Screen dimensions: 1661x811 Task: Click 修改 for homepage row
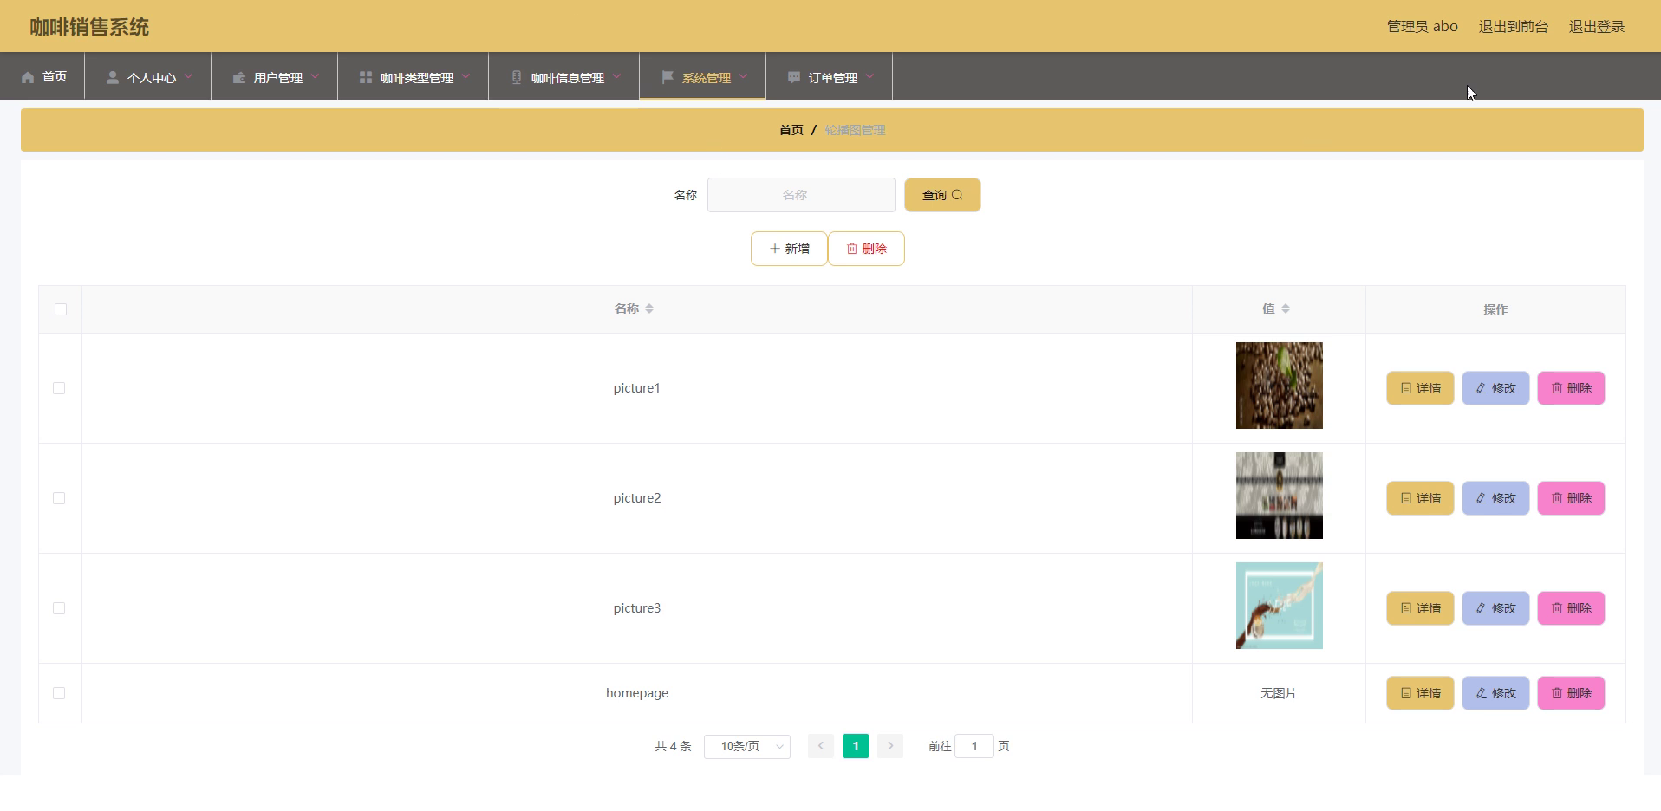tap(1495, 693)
